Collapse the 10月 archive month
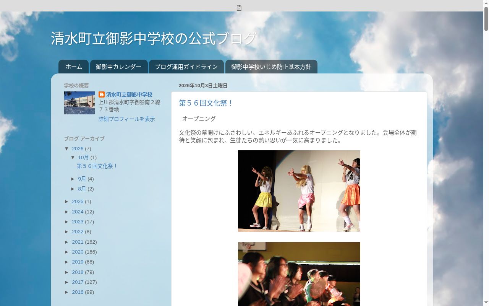This screenshot has width=489, height=306. pyautogui.click(x=73, y=158)
